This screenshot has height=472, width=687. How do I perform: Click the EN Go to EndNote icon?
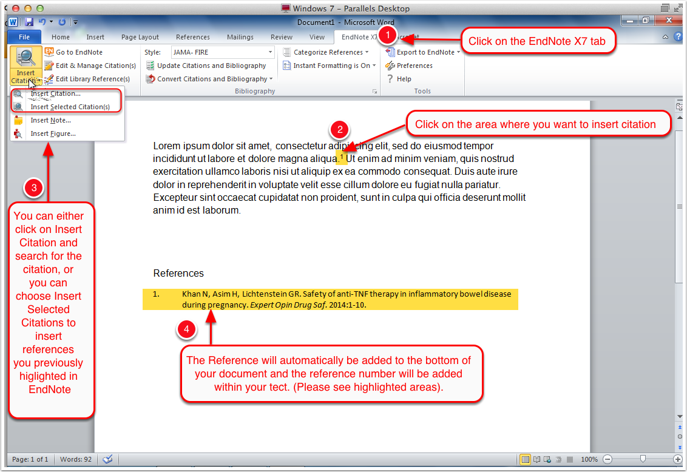tap(49, 52)
